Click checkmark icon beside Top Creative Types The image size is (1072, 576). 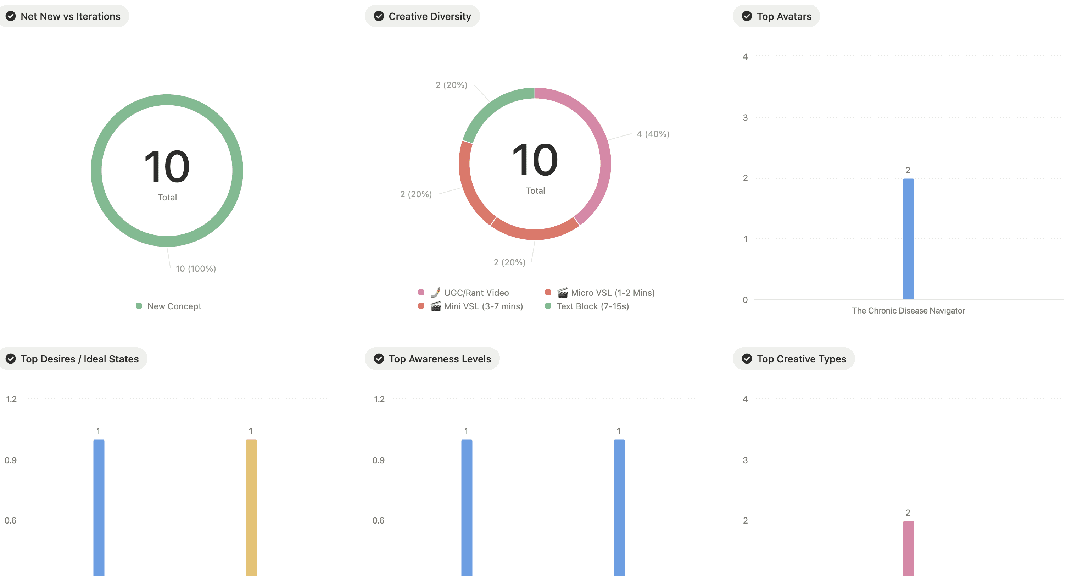coord(747,359)
